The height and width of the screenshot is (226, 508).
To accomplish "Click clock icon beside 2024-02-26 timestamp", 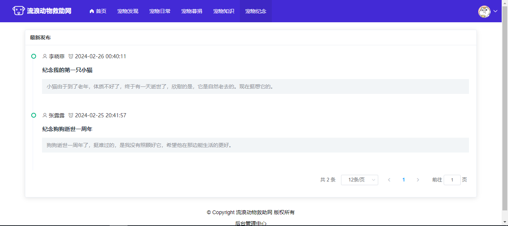I will (71, 56).
